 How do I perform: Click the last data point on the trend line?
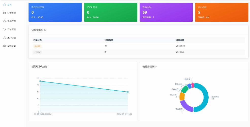128,92
